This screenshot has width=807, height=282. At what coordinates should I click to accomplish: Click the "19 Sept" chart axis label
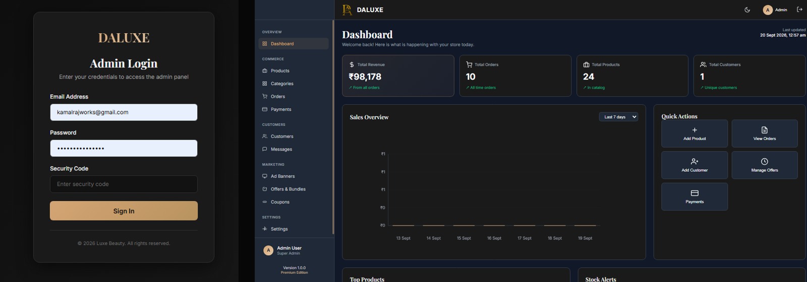click(585, 238)
